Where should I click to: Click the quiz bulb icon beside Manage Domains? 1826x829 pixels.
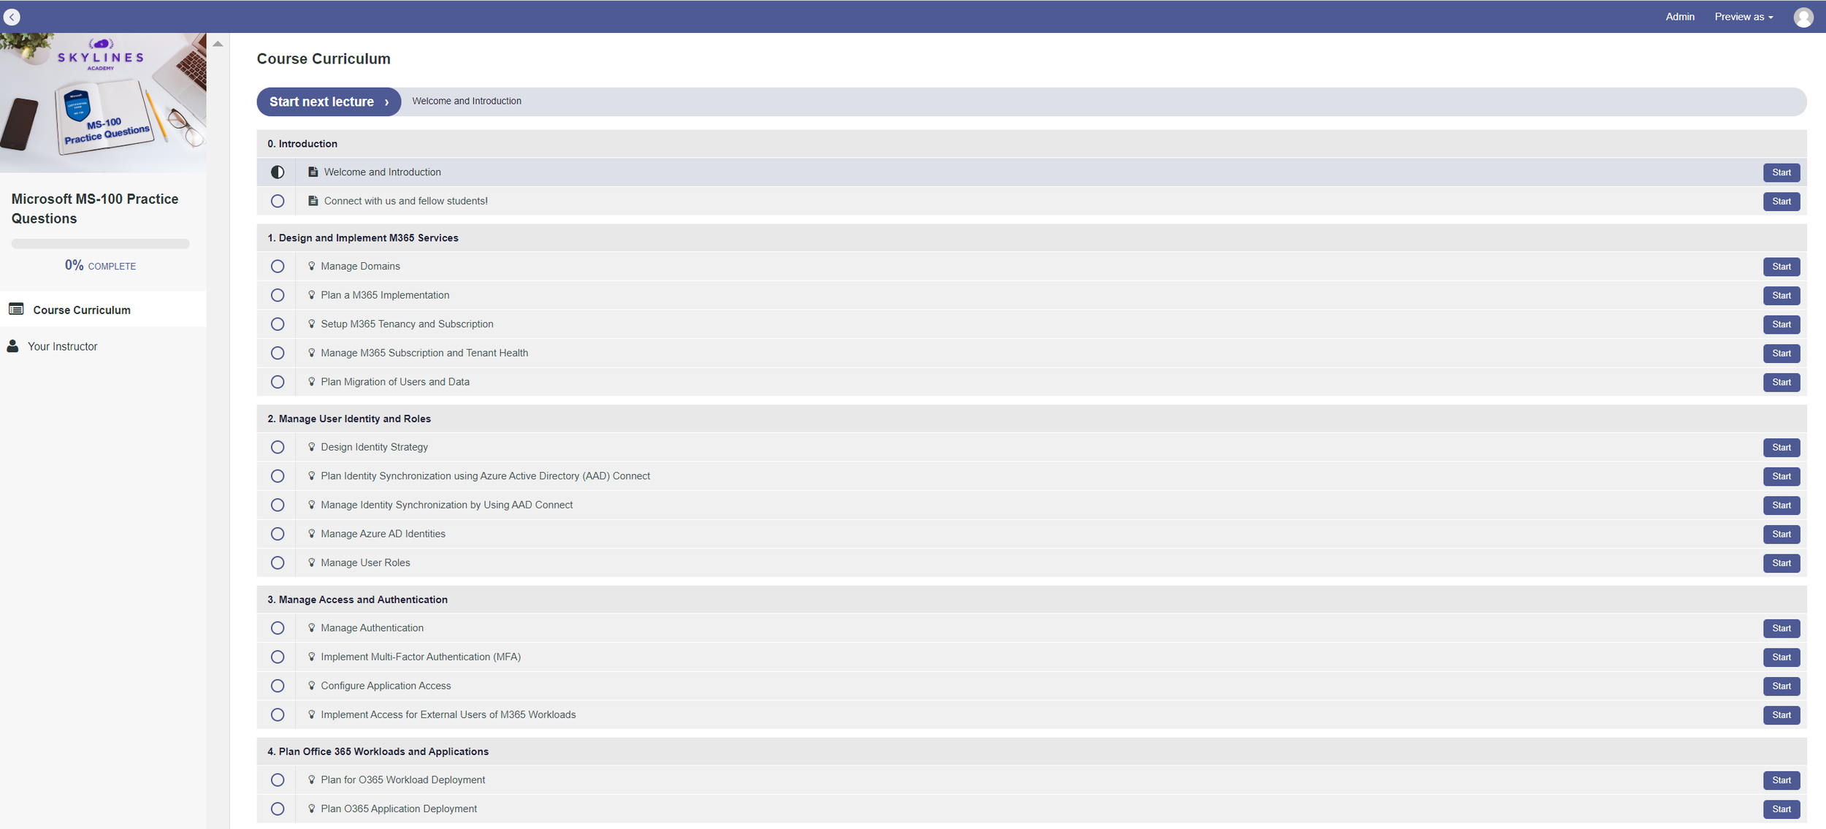tap(312, 267)
